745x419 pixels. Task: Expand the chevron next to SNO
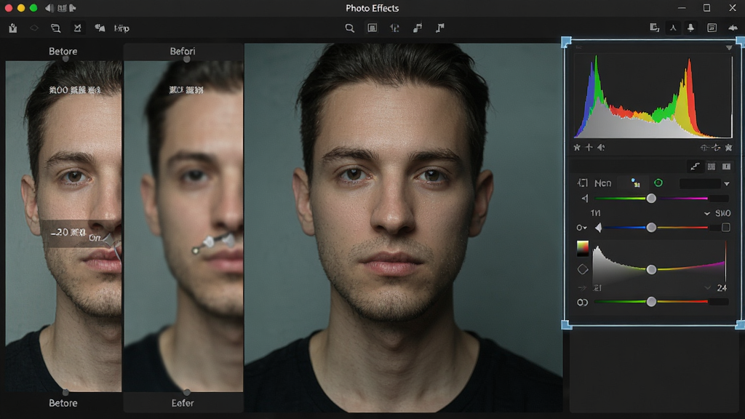coord(707,213)
